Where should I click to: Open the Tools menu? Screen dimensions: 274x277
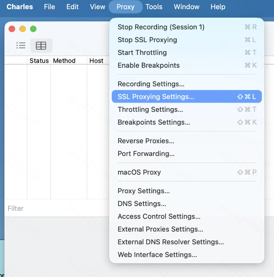pos(154,7)
